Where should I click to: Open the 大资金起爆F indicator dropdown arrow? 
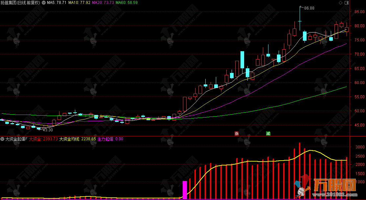coord(3,139)
